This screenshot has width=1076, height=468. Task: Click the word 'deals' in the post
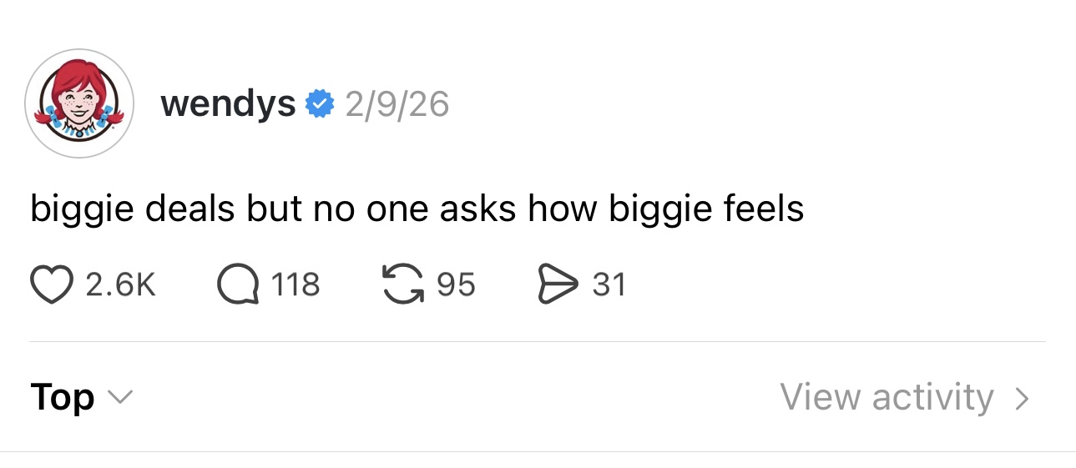tap(190, 209)
